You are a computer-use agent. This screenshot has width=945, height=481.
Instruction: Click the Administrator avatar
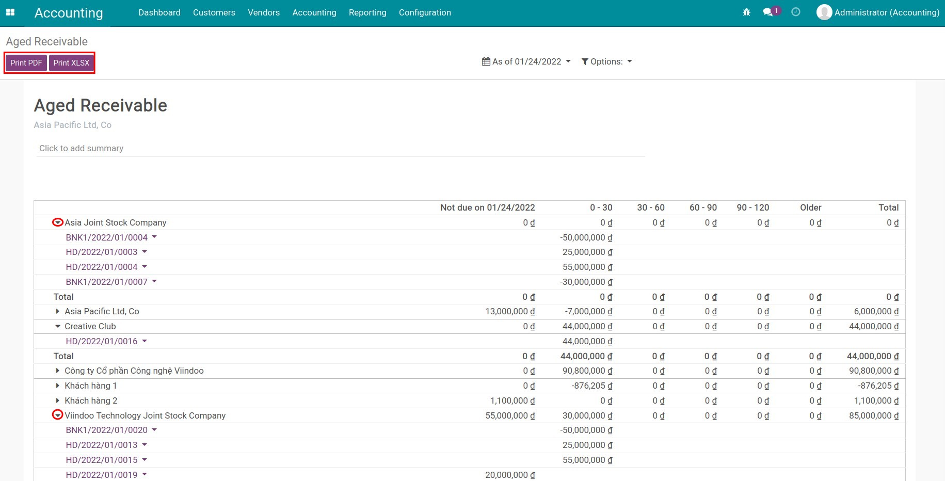pos(824,12)
